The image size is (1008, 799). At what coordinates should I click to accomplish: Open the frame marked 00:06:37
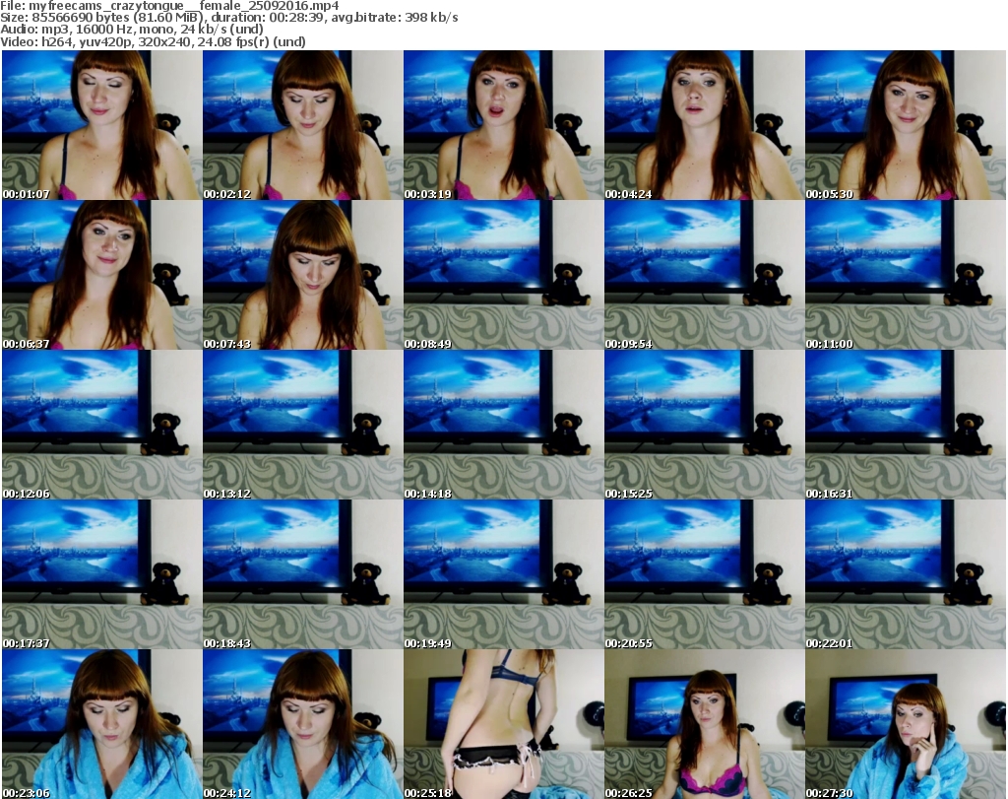point(100,275)
